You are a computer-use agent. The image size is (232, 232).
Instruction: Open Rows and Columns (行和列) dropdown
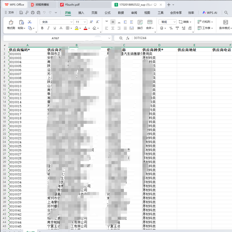[205, 22]
